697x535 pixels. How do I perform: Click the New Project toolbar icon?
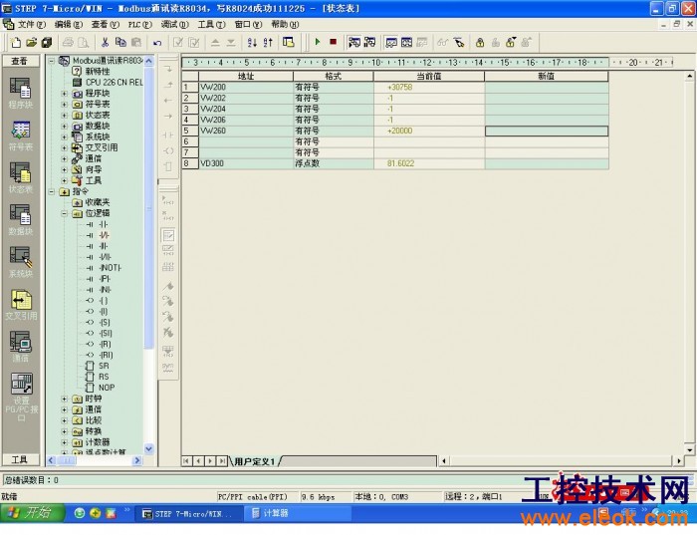click(x=16, y=42)
